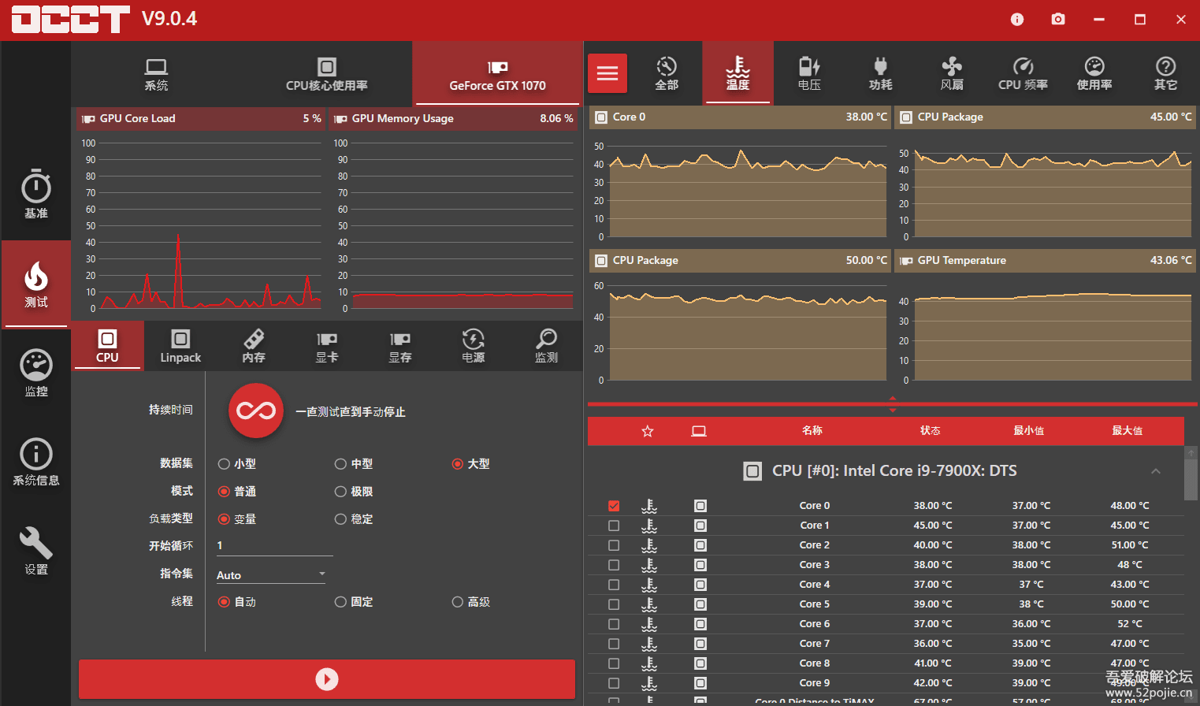This screenshot has height=706, width=1200.
Task: Start the test with the play button
Action: pos(326,678)
